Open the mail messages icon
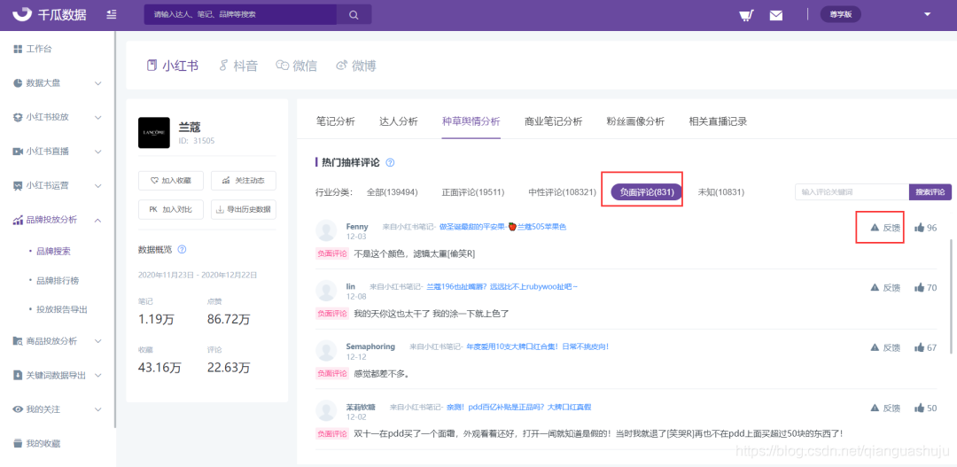The width and height of the screenshot is (957, 467). (x=775, y=15)
